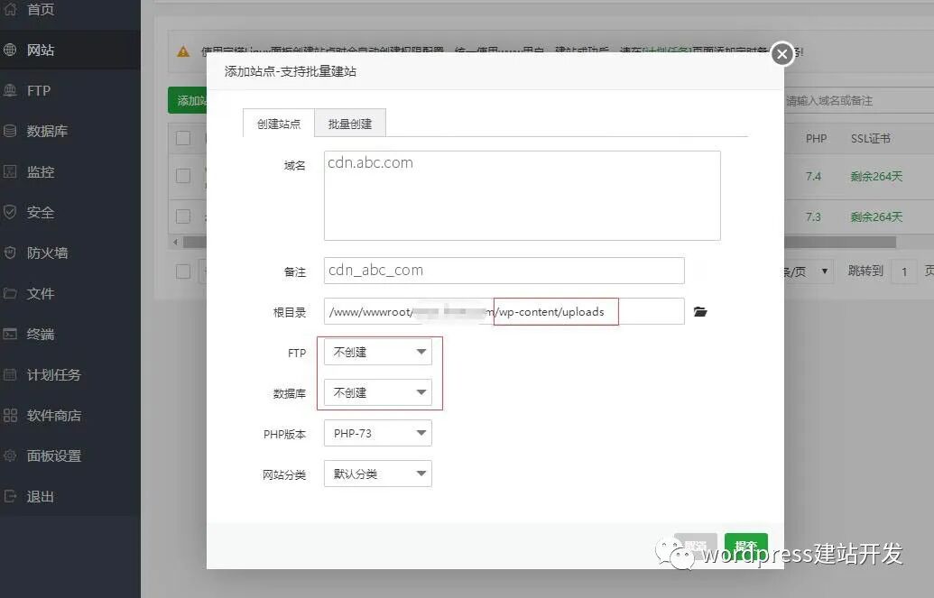Check the PHP 7.4 site row checkbox
Image resolution: width=934 pixels, height=598 pixels.
point(183,176)
